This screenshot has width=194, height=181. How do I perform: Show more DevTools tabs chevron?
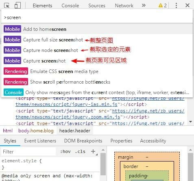coord(144,5)
